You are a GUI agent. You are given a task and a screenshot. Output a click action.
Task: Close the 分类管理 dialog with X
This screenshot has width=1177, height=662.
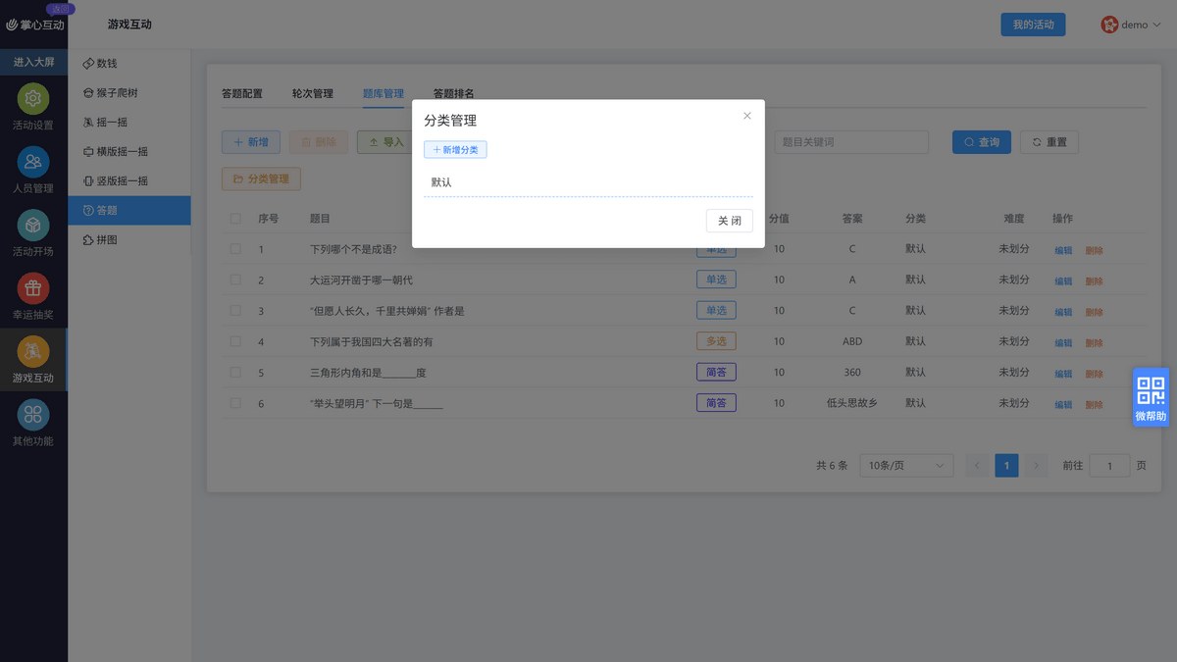point(747,116)
